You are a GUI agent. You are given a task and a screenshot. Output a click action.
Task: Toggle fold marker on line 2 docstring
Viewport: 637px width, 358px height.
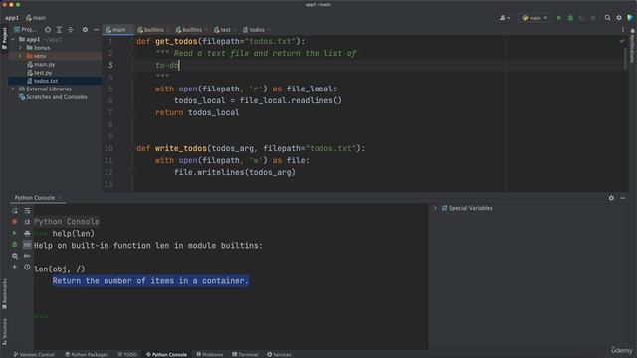pyautogui.click(x=132, y=53)
